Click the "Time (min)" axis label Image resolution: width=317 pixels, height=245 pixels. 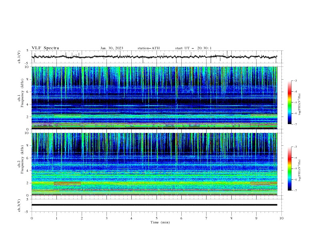[160, 222]
